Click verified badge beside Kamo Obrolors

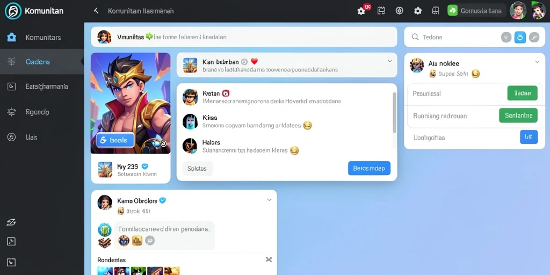pos(162,200)
